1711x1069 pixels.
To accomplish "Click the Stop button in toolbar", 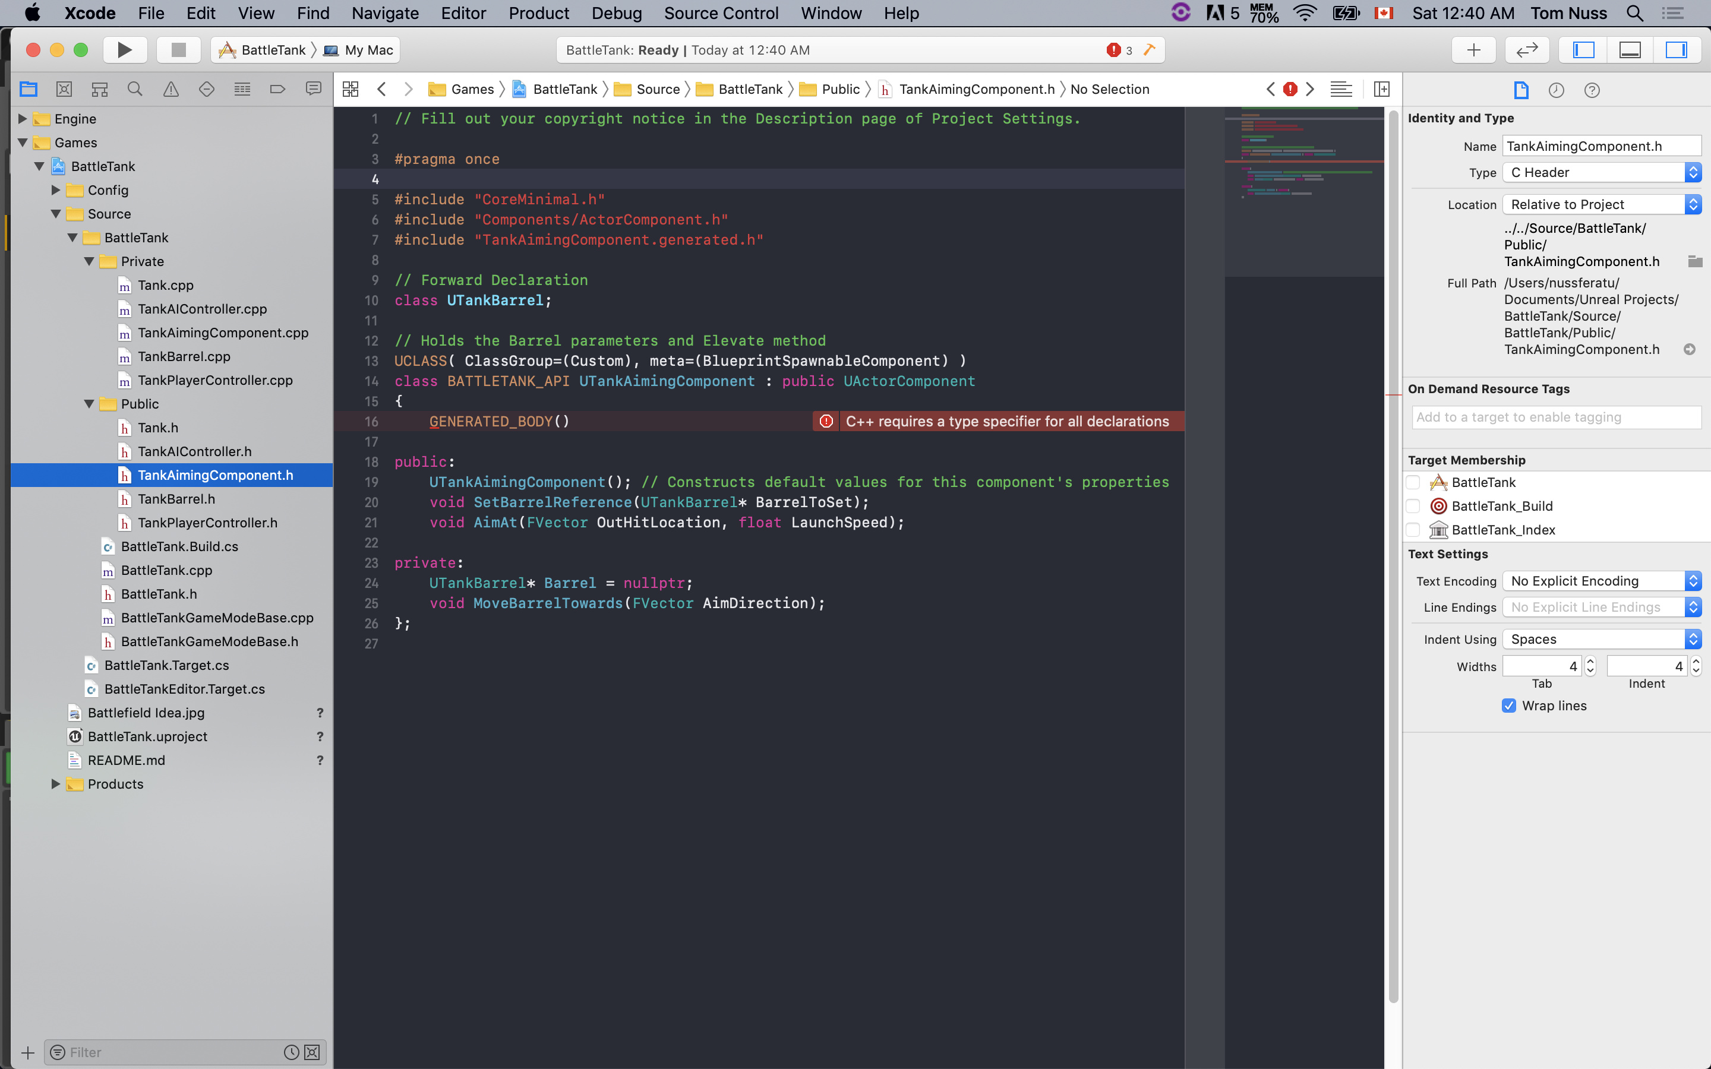I will [178, 49].
